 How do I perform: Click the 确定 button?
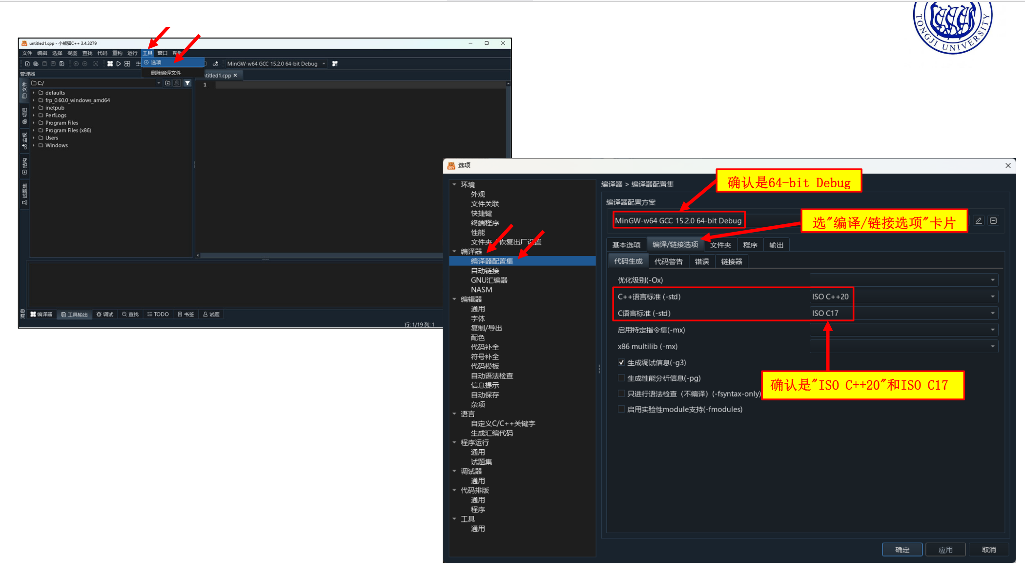(902, 550)
